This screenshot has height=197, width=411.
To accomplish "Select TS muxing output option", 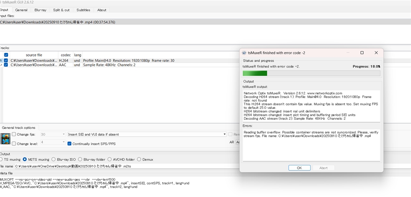I will [x=1, y=159].
